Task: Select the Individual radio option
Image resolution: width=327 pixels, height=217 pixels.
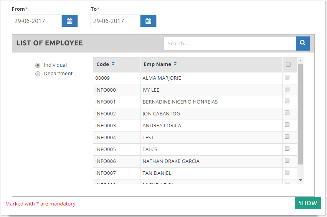Action: point(38,65)
